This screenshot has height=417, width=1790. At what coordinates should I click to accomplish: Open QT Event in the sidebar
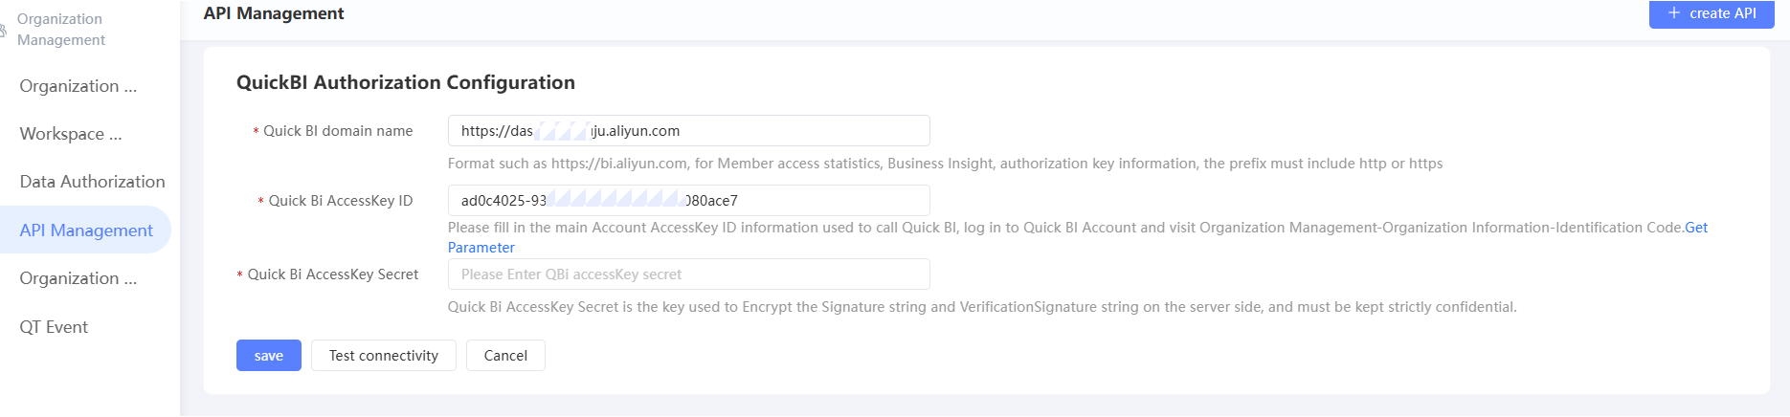click(54, 327)
